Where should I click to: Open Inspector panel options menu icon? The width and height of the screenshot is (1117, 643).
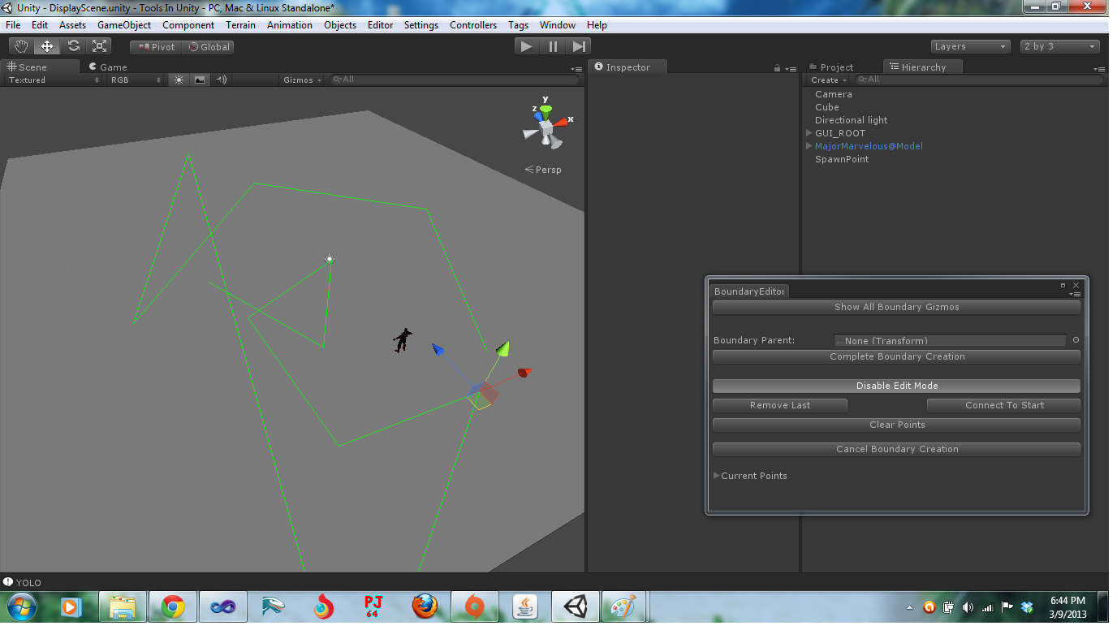[x=790, y=69]
